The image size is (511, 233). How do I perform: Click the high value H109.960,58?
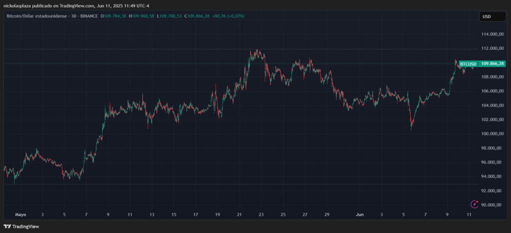click(141, 16)
